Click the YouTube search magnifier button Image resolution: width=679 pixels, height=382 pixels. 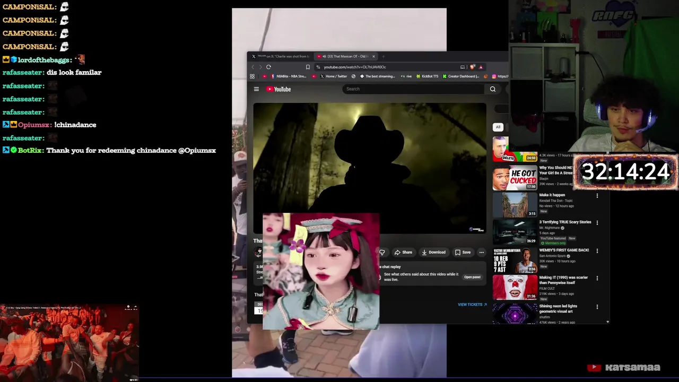click(x=493, y=89)
